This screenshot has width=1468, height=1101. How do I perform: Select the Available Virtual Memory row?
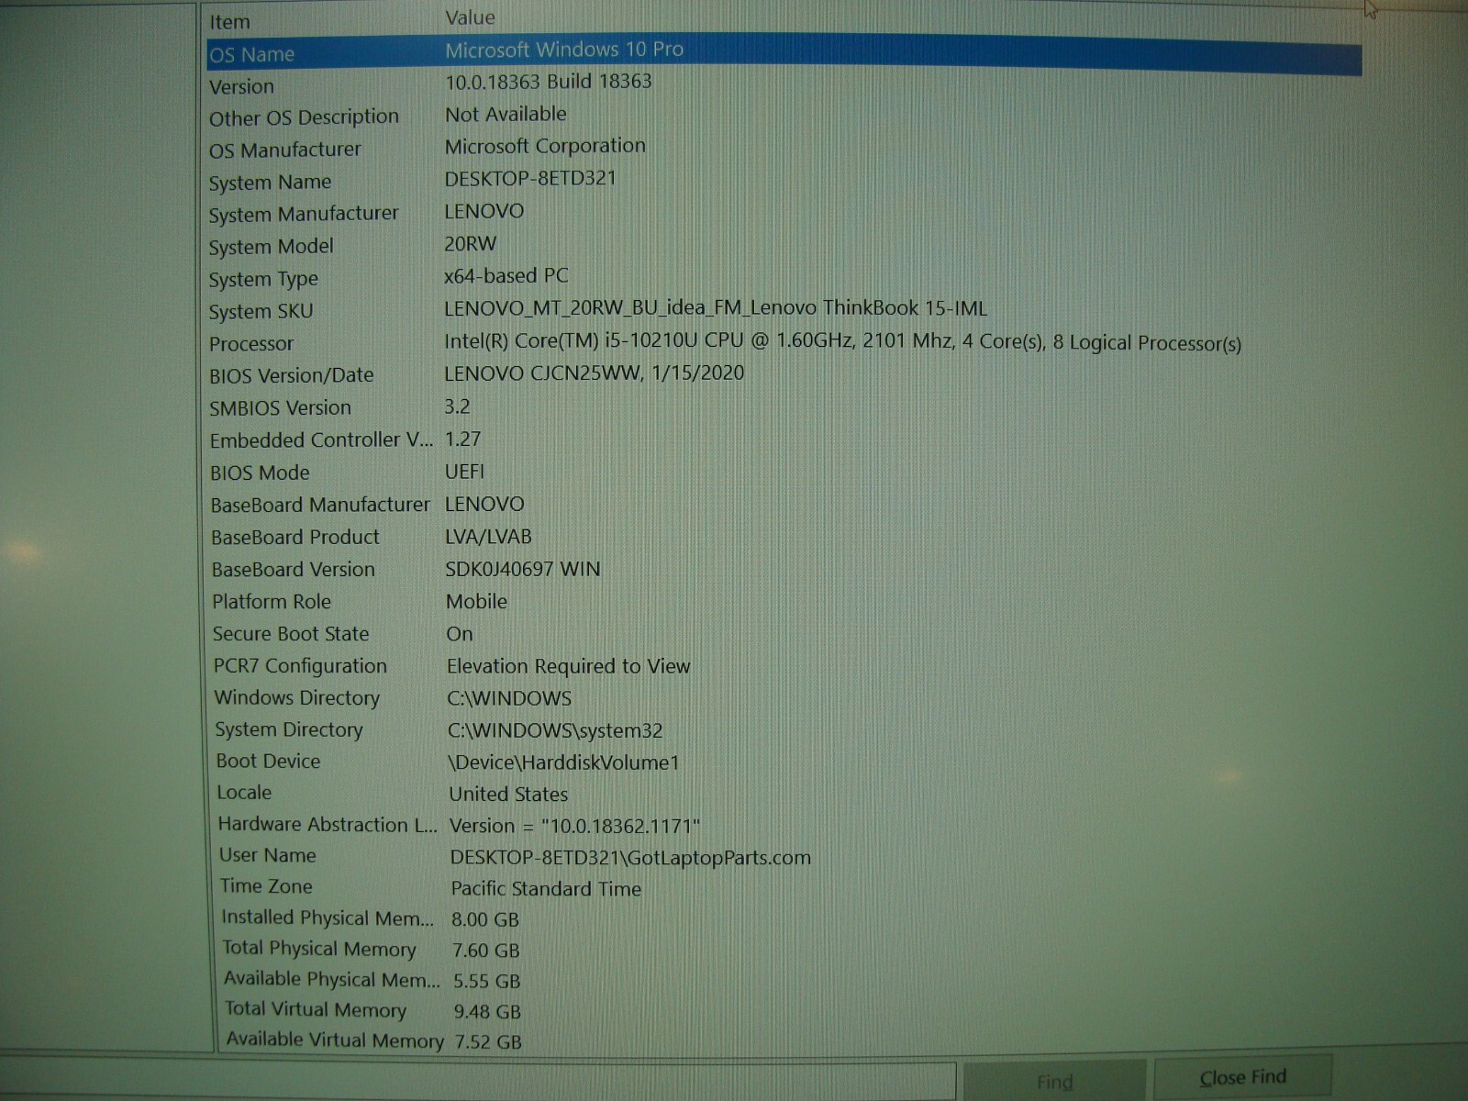(784, 1040)
